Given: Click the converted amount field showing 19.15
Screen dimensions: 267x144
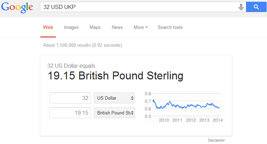Looking at the screenshot, I should [x=70, y=113].
